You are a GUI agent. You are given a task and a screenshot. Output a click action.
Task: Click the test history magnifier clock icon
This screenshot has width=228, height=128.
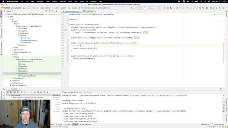pos(38,92)
